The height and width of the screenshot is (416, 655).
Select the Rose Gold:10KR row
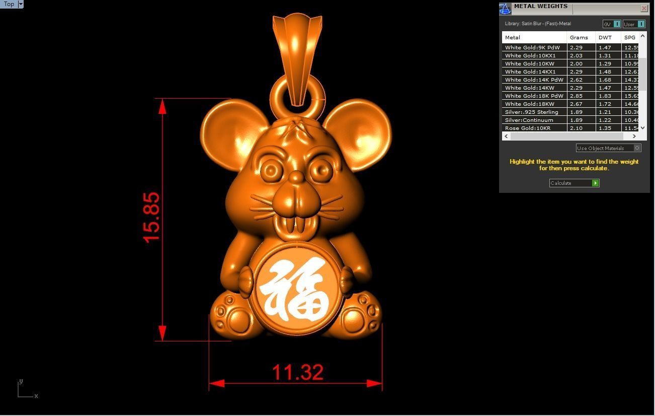(570, 128)
